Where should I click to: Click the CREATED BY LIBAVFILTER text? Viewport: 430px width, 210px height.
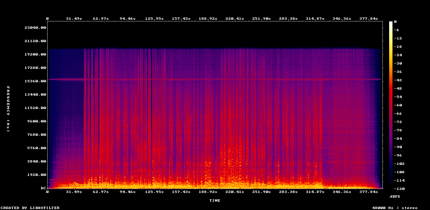tap(30, 208)
